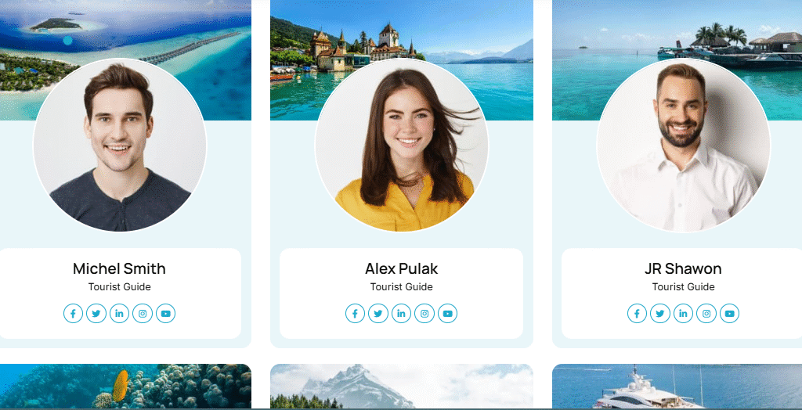
Task: Open Michel Smith's Instagram icon
Action: tap(143, 314)
